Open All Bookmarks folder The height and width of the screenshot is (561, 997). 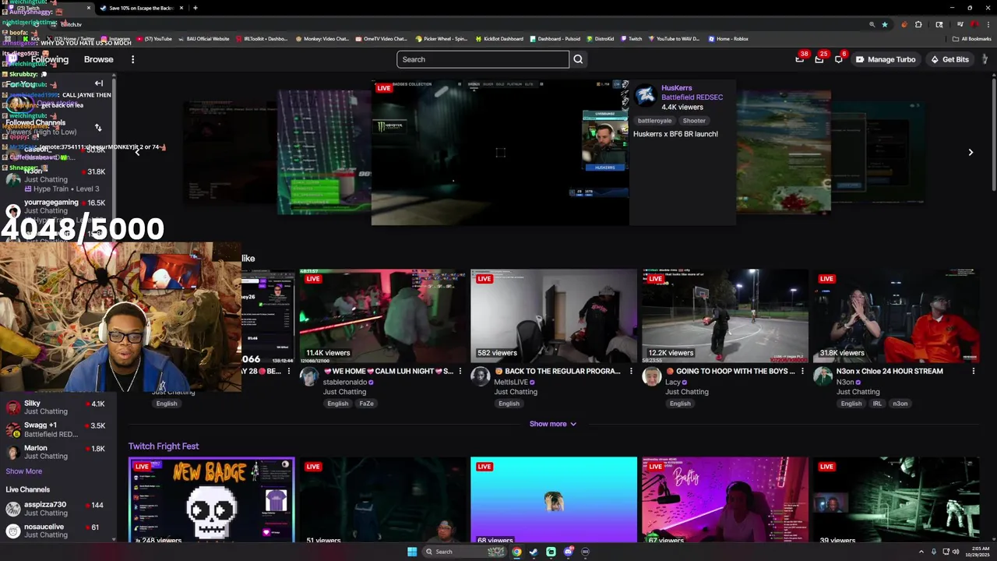(x=972, y=39)
